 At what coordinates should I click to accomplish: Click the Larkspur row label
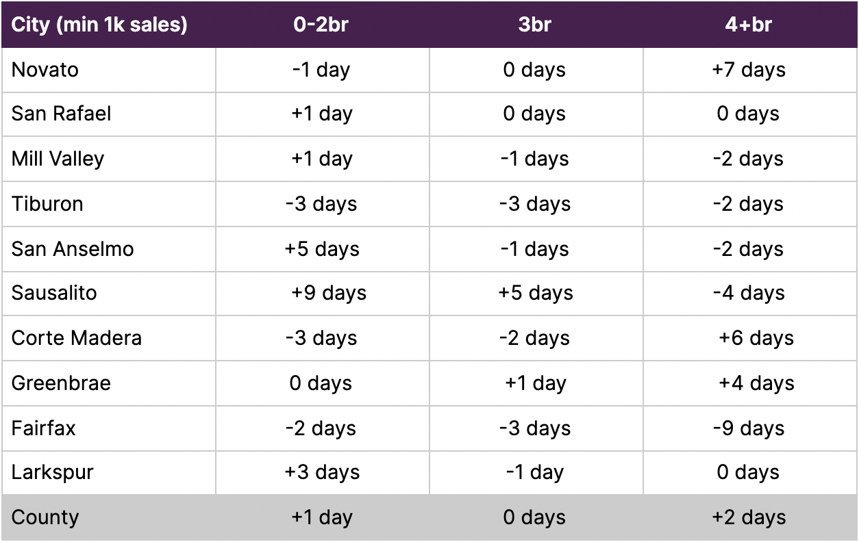(x=52, y=473)
